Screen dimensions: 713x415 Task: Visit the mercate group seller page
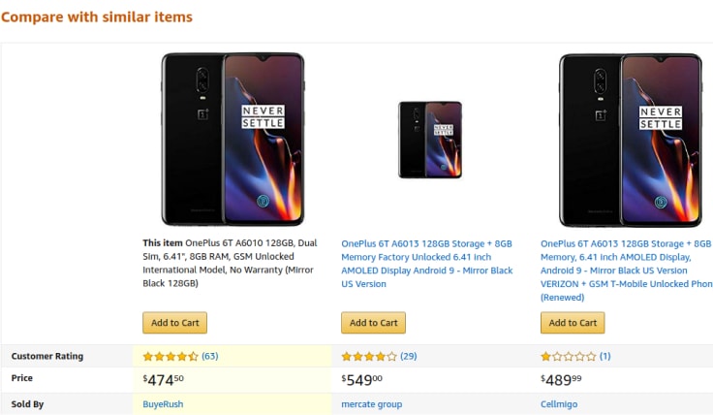coord(371,404)
